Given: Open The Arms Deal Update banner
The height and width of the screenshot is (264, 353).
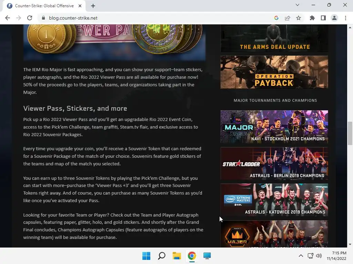Looking at the screenshot, I should [x=274, y=38].
